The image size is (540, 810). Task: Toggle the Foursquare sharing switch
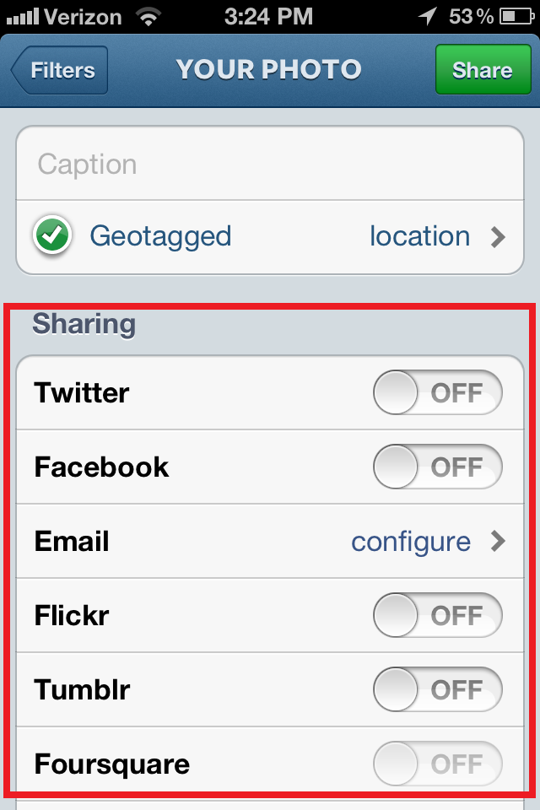point(438,764)
